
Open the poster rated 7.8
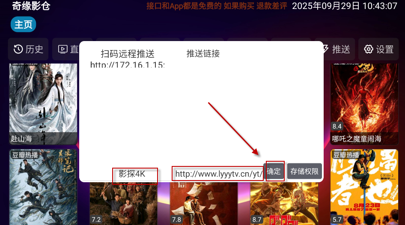coord(203,203)
